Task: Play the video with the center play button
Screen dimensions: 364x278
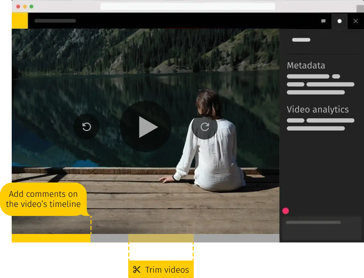Action: pyautogui.click(x=146, y=127)
